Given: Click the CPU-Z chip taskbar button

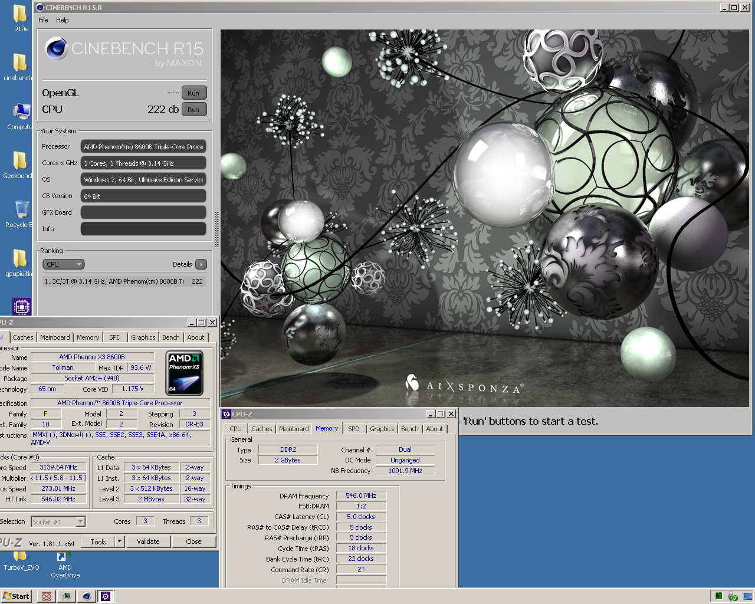Looking at the screenshot, I should tap(106, 596).
